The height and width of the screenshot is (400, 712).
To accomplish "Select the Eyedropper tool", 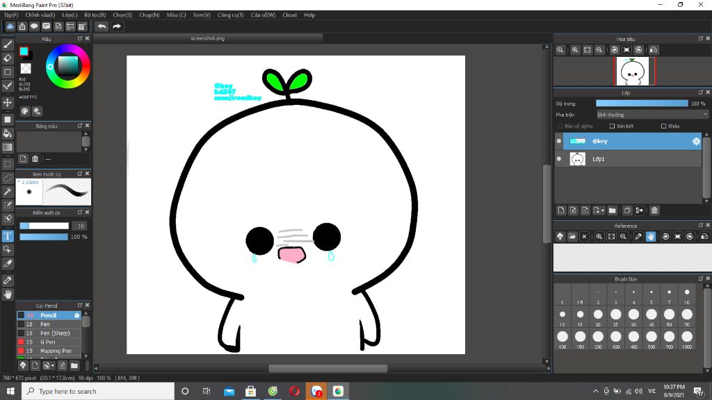I will (8, 280).
